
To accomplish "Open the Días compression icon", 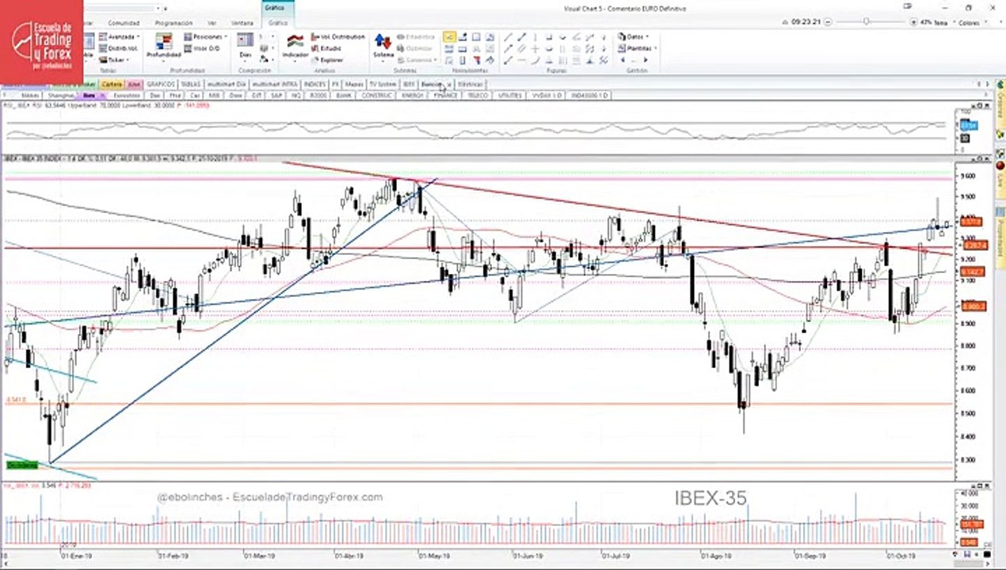I will (x=246, y=46).
